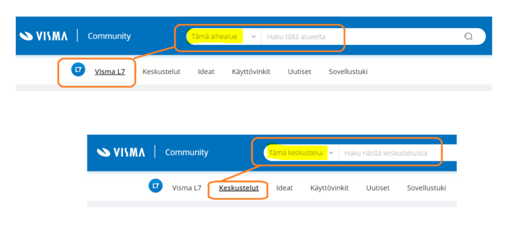Open Ideat in the upper navigation bar
Image resolution: width=515 pixels, height=234 pixels.
pyautogui.click(x=206, y=72)
